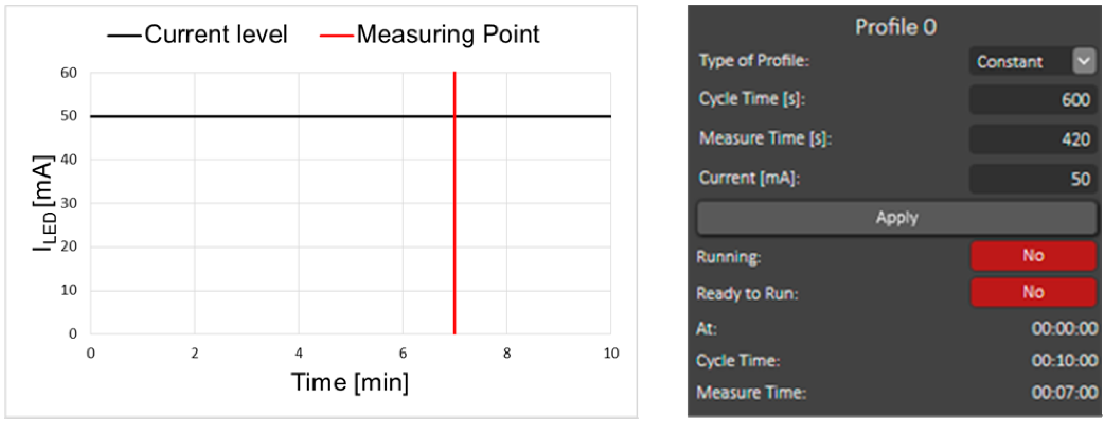Click the Profile 0 panel title

896,27
